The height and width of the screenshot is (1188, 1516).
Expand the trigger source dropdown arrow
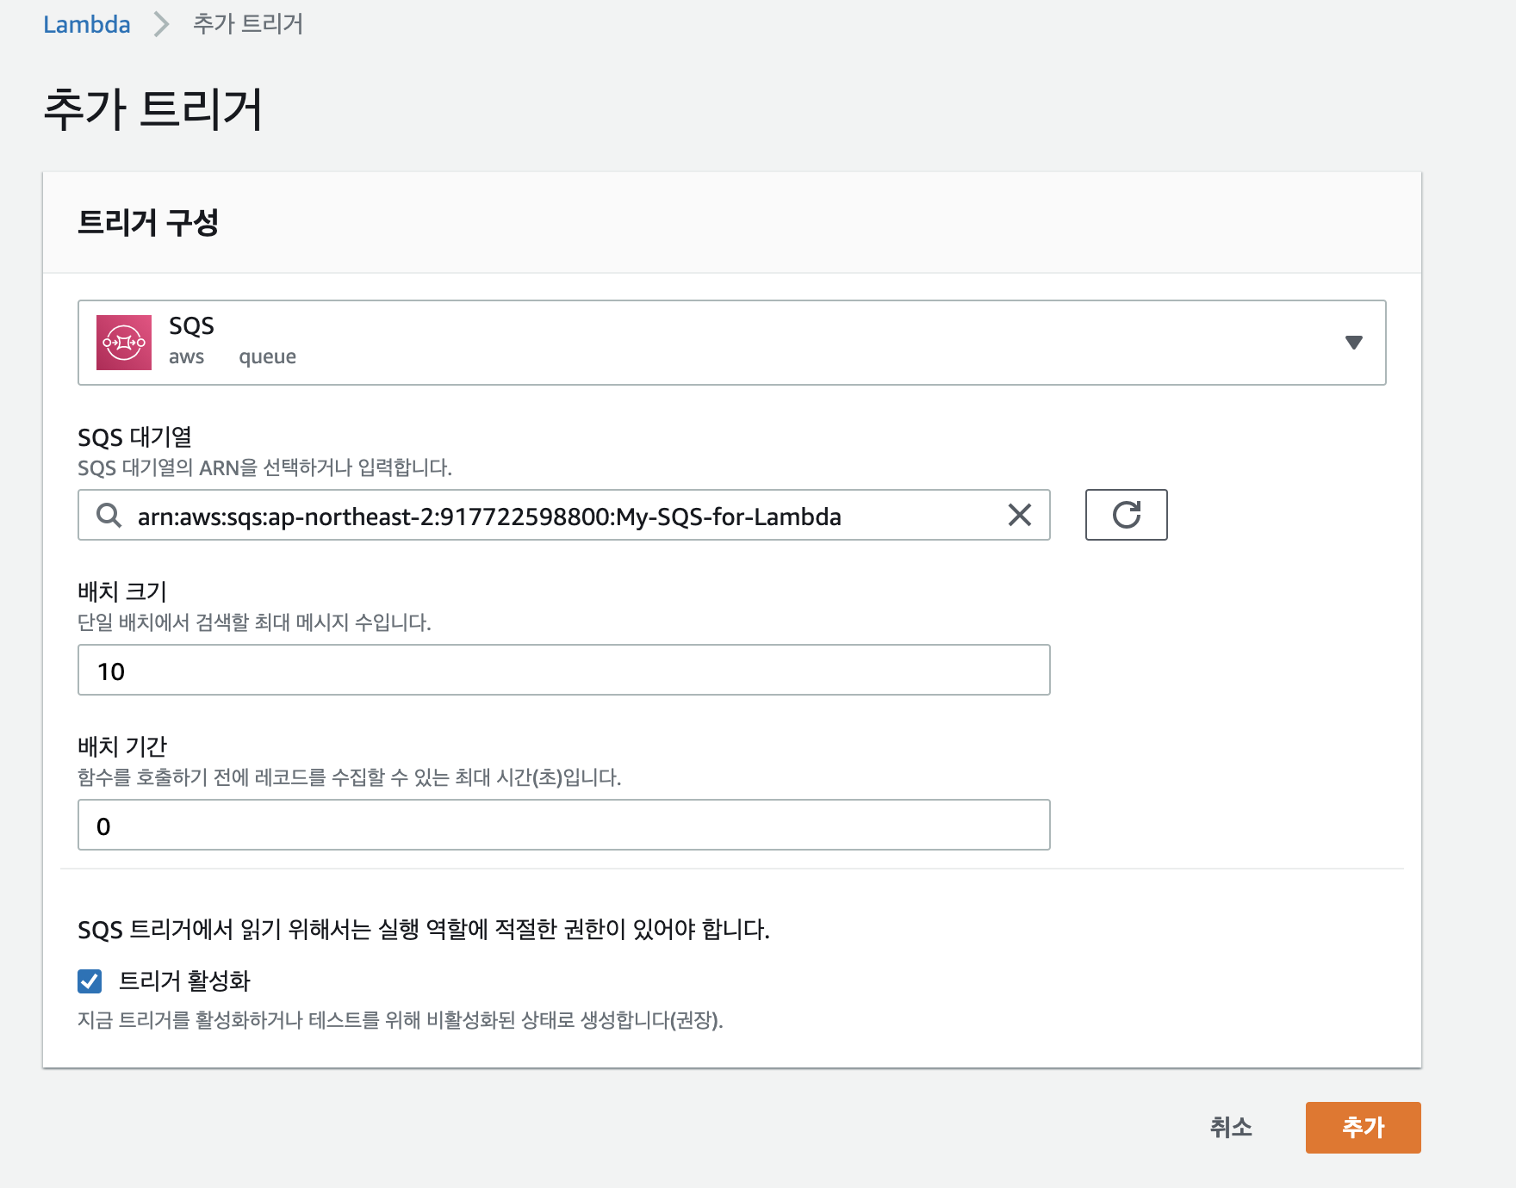(1353, 343)
